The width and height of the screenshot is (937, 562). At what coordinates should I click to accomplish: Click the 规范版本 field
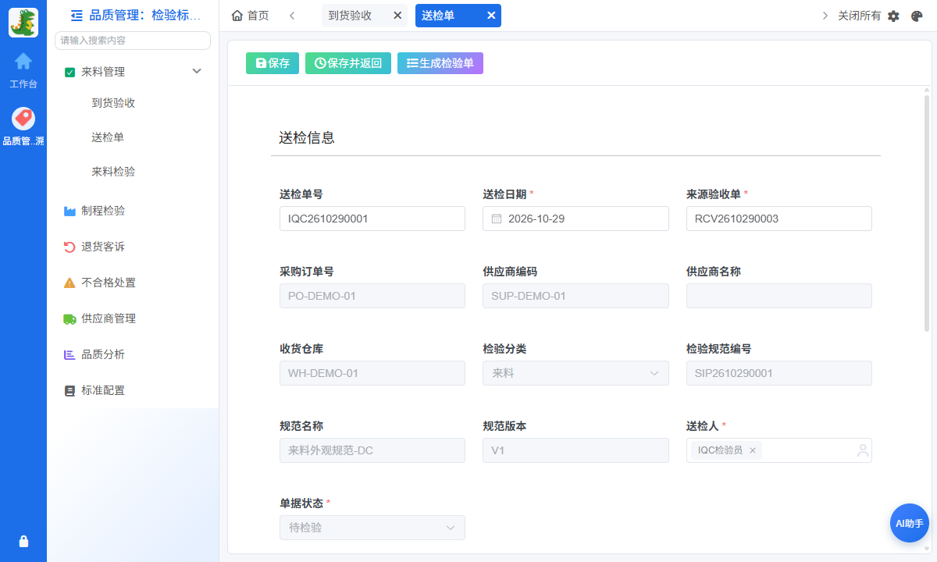tap(575, 450)
